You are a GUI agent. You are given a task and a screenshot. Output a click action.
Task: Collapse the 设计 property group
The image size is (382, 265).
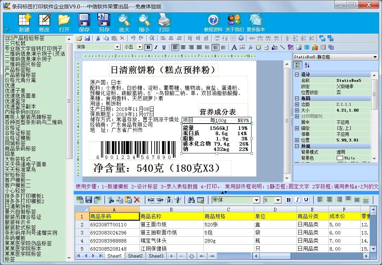(x=297, y=75)
